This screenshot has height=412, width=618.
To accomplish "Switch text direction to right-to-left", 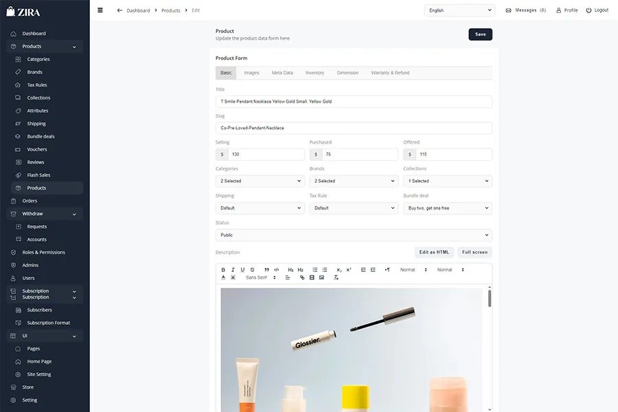I will 387,270.
